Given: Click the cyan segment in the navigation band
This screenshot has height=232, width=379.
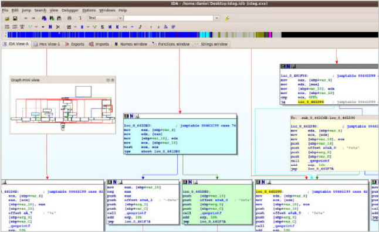Looking at the screenshot, I should pyautogui.click(x=205, y=35).
